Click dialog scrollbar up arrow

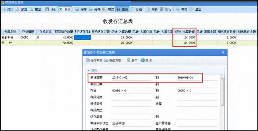[x=222, y=76]
